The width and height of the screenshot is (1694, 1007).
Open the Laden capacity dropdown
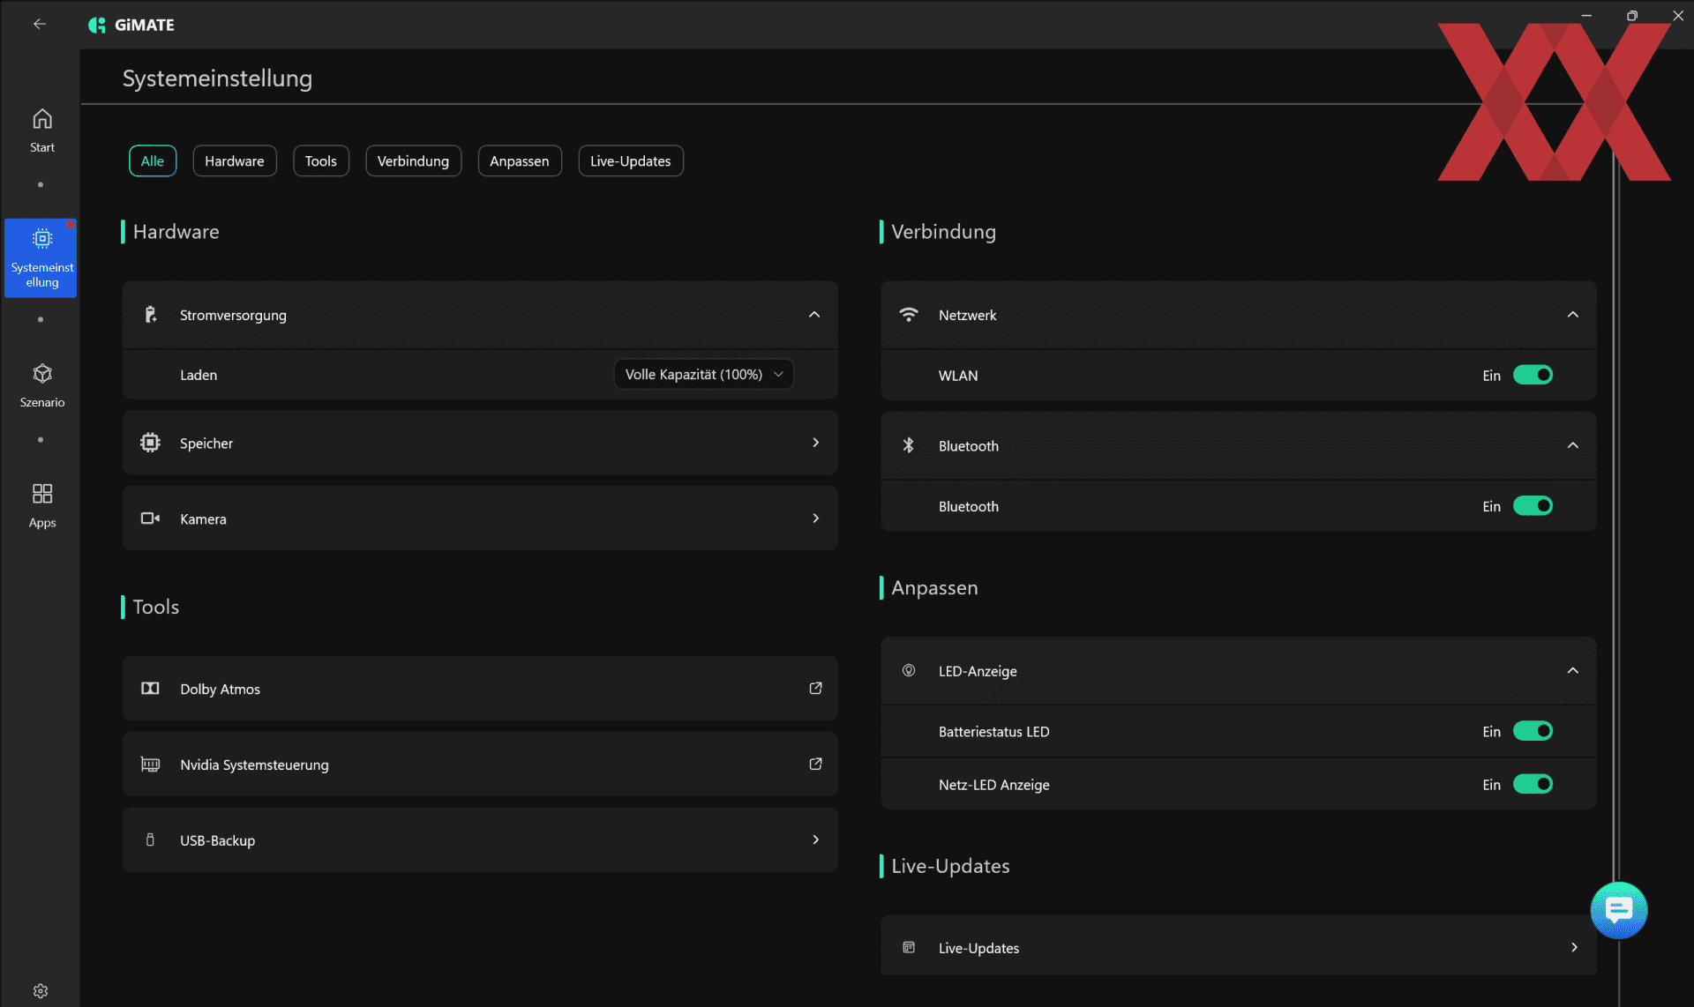point(704,375)
